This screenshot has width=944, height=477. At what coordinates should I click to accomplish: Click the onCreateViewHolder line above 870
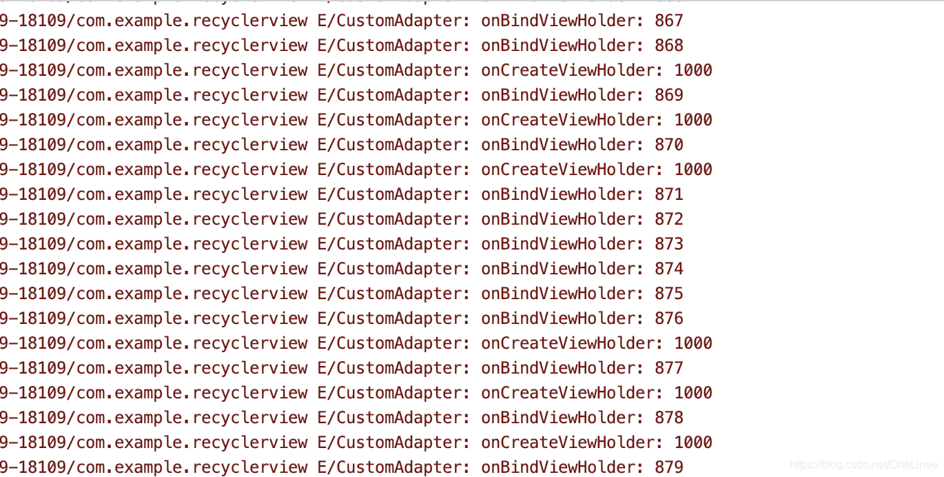tap(356, 120)
